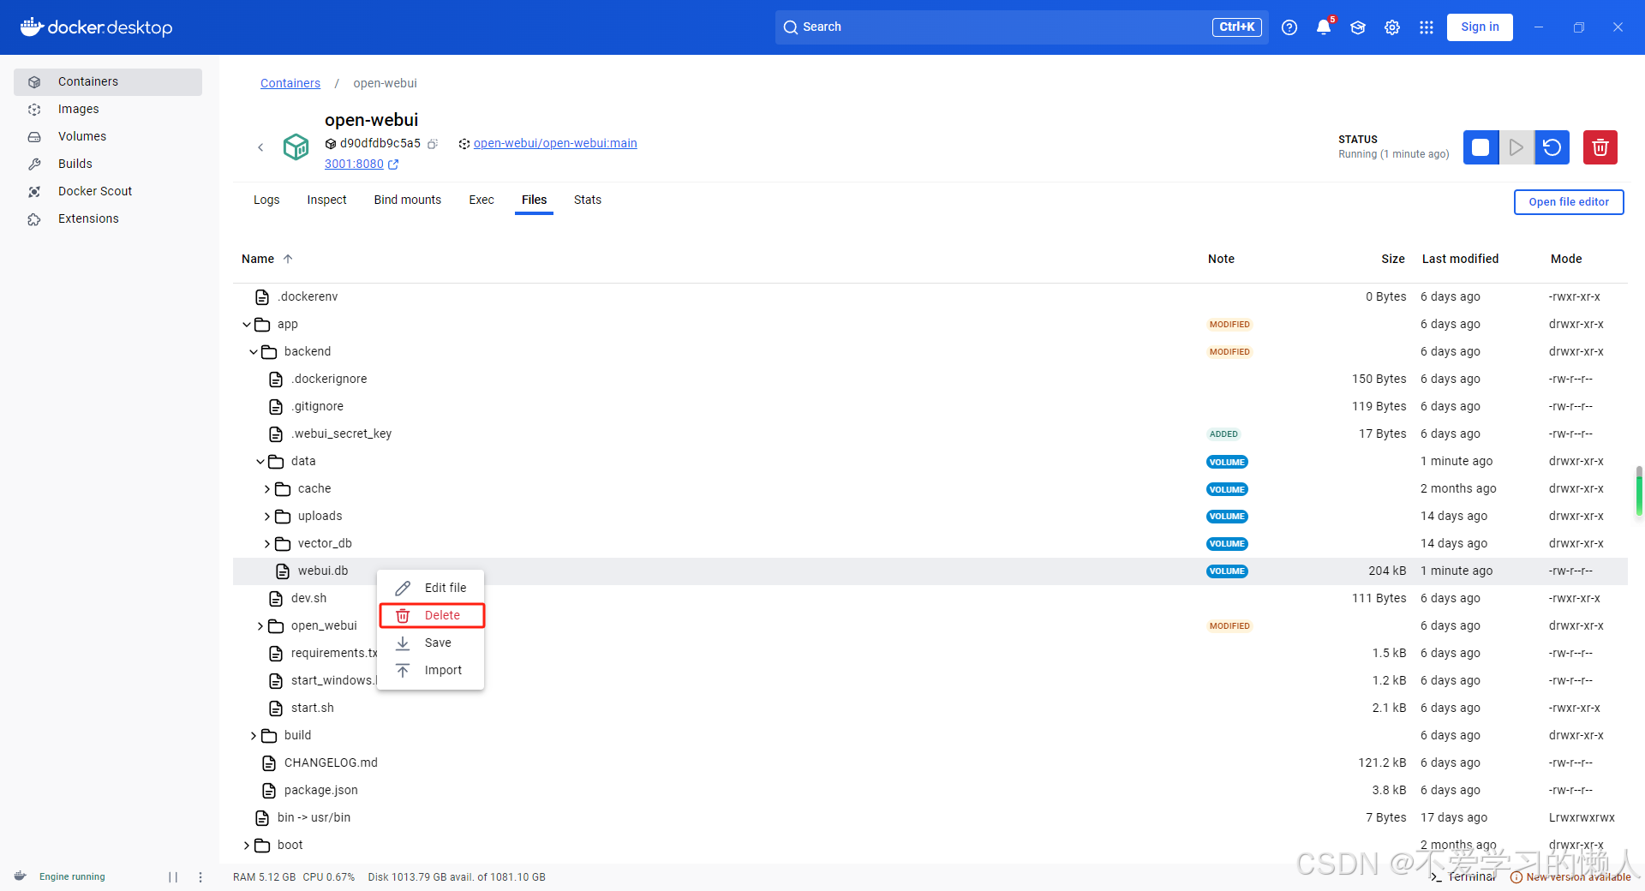Screen dimensions: 1645x891
Task: Open the Learning center icon
Action: click(1358, 27)
